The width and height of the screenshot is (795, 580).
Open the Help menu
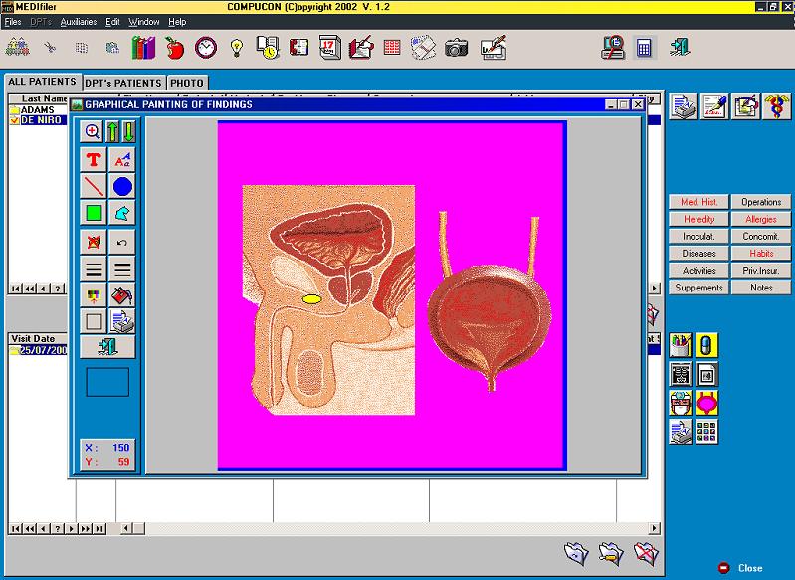tap(177, 22)
